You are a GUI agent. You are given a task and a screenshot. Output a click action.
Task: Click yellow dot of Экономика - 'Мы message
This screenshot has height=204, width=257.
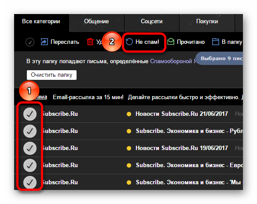pyautogui.click(x=129, y=183)
